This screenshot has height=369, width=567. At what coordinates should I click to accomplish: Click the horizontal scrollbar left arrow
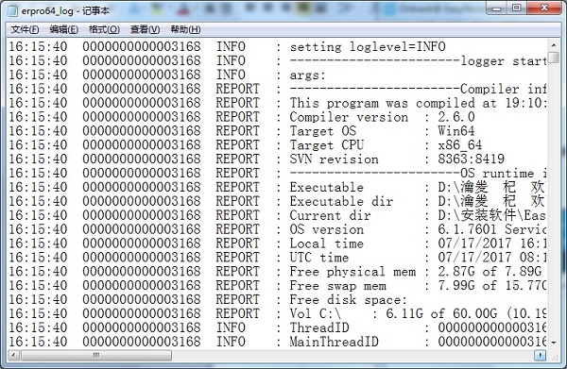tap(14, 355)
